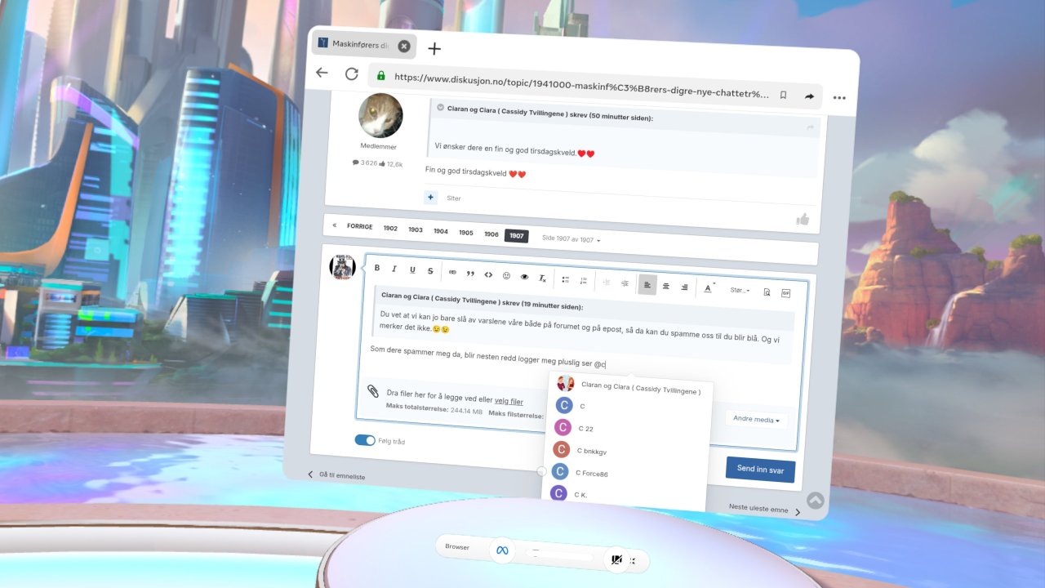Click the plus multiquote button beside Siter
This screenshot has width=1045, height=588.
430,197
